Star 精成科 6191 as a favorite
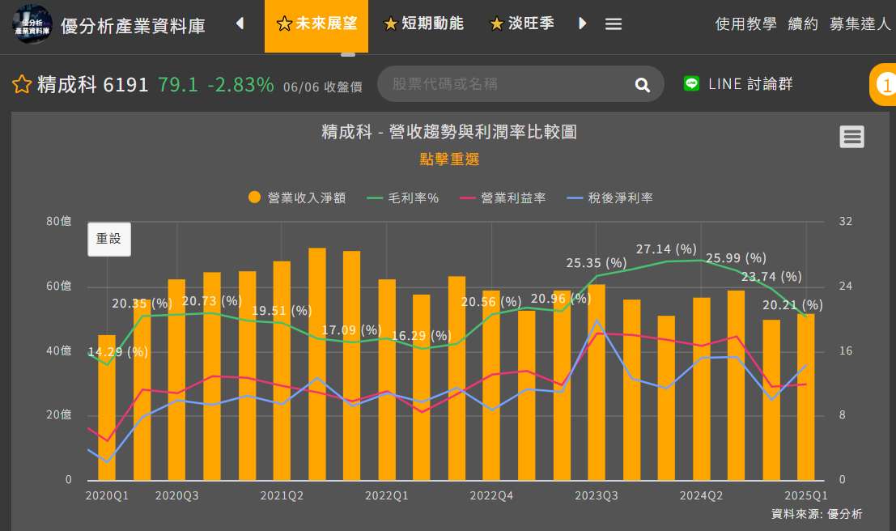896x531 pixels. [x=22, y=84]
